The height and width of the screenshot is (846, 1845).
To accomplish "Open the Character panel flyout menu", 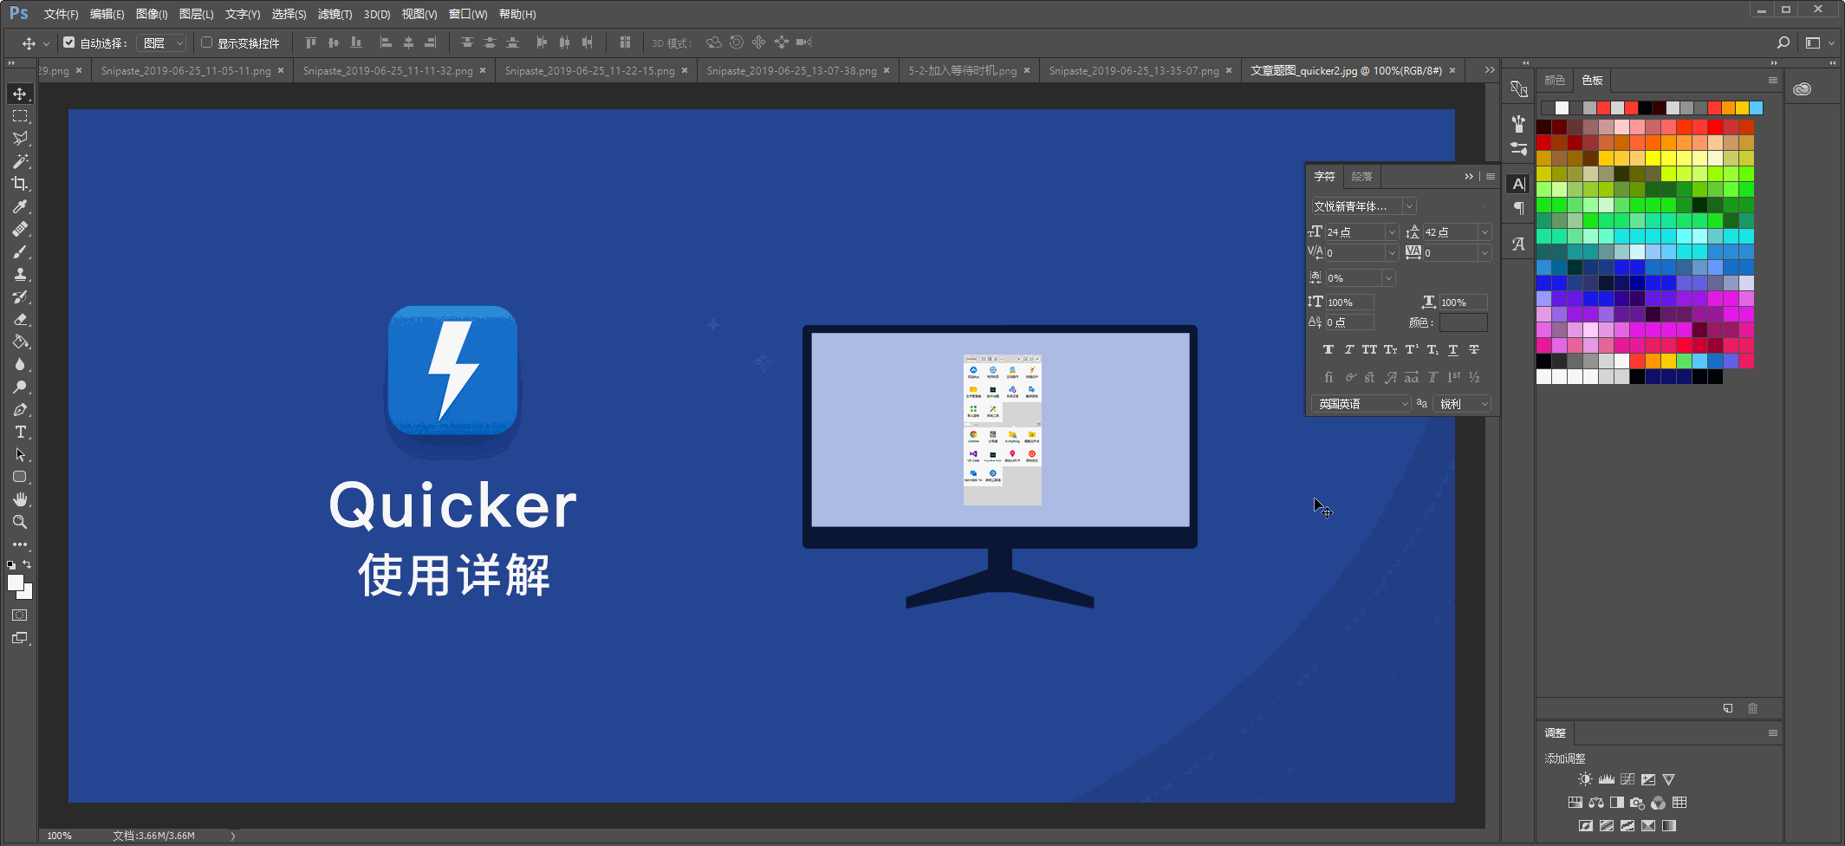I will [1490, 176].
